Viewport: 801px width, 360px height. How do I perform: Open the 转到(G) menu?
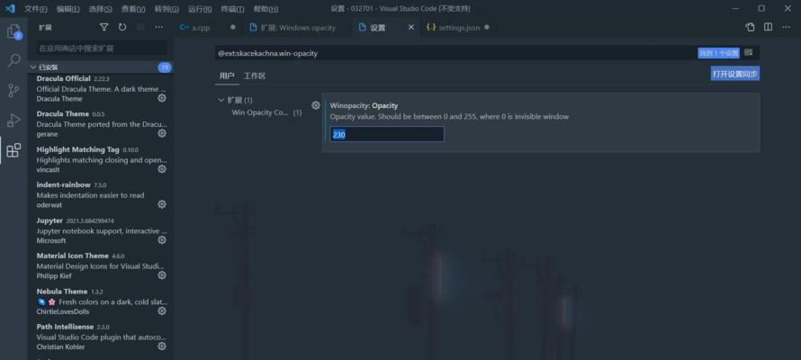tap(166, 9)
